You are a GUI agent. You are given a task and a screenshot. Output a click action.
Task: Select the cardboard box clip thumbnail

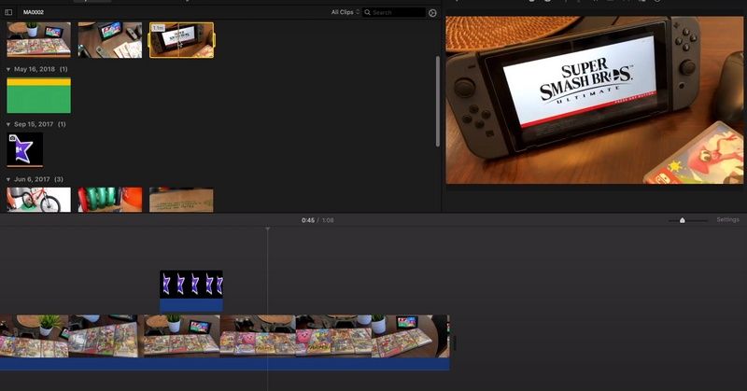pyautogui.click(x=181, y=200)
